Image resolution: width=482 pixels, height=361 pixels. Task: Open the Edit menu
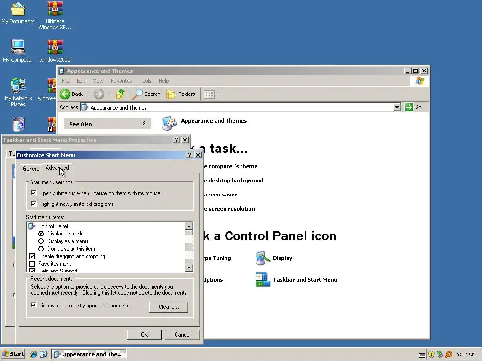(x=81, y=81)
